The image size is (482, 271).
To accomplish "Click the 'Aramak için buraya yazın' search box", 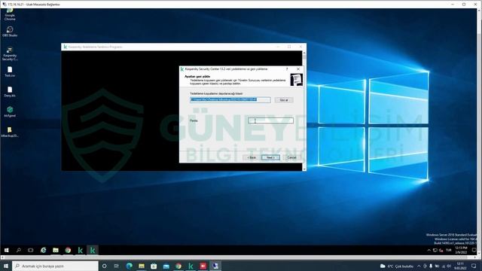I will point(55,266).
